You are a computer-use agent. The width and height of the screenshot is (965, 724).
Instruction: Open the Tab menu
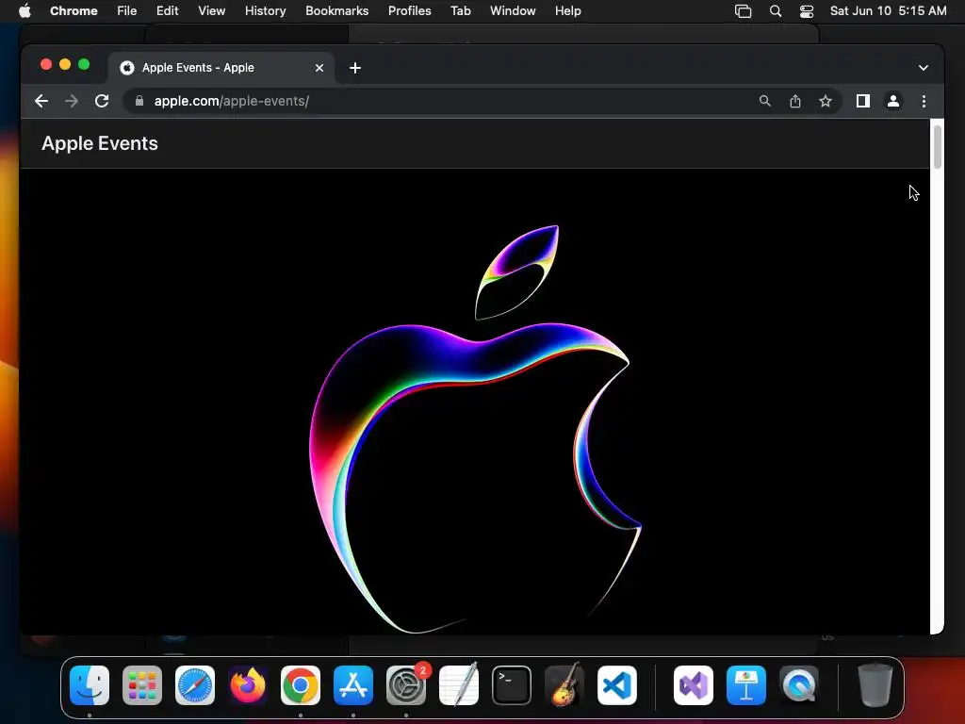pos(460,11)
